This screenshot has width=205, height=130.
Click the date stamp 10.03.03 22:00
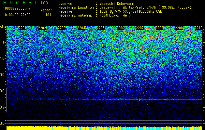[x=17, y=15]
